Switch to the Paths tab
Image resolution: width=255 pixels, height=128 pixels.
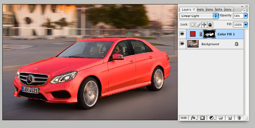tap(219, 10)
